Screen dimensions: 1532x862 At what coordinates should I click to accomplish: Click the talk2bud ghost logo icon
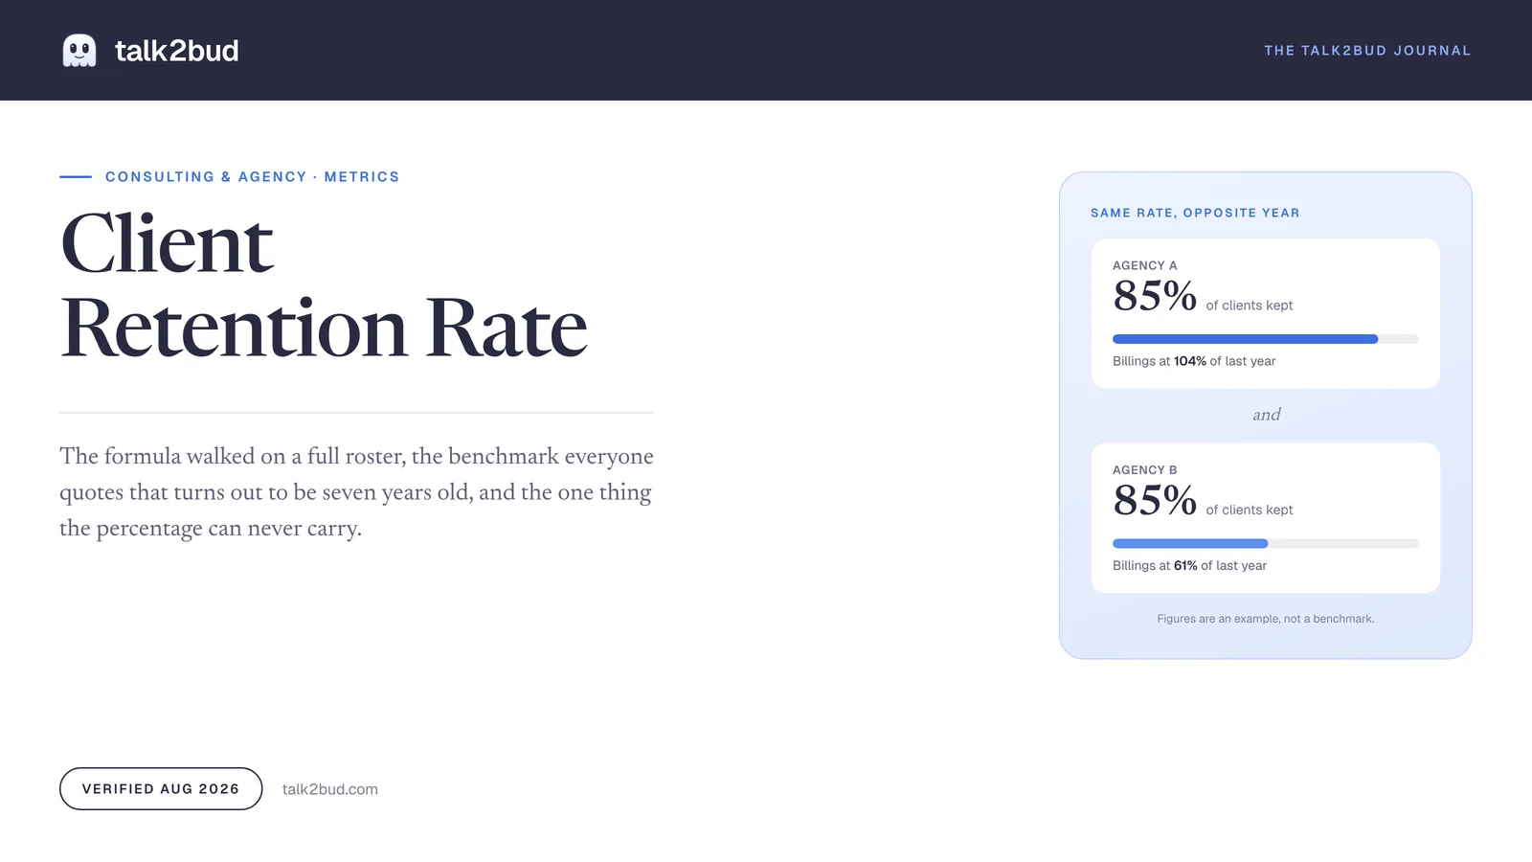tap(79, 51)
